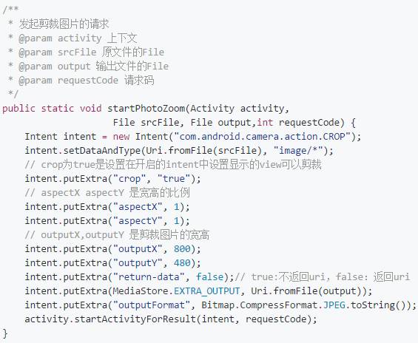Click the "crop" string in putExtra
This screenshot has height=343, width=418.
[x=129, y=179]
